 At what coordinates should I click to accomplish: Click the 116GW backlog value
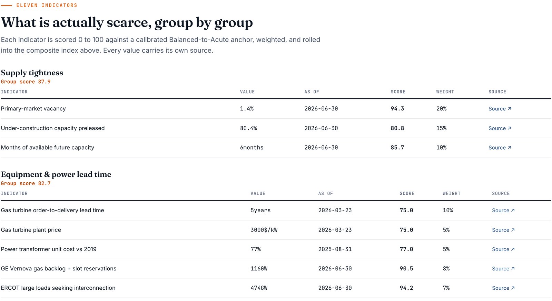point(259,269)
